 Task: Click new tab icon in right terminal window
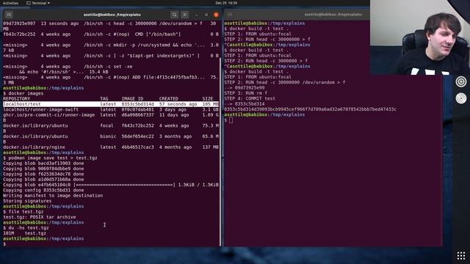(230, 15)
